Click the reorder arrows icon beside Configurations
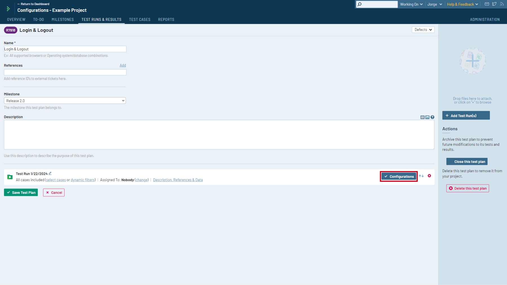This screenshot has width=507, height=285. tap(421, 176)
